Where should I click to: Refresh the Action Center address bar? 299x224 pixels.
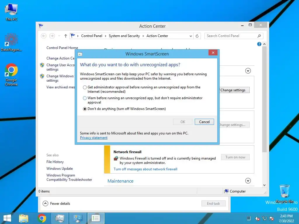click(197, 36)
